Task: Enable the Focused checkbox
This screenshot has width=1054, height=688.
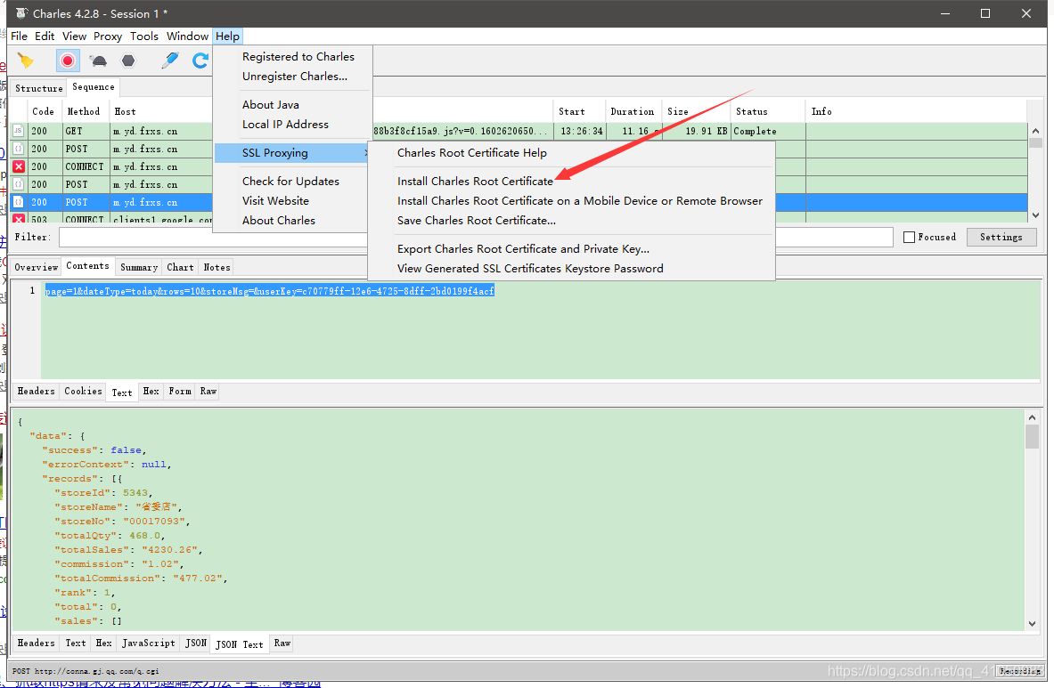Action: (910, 237)
